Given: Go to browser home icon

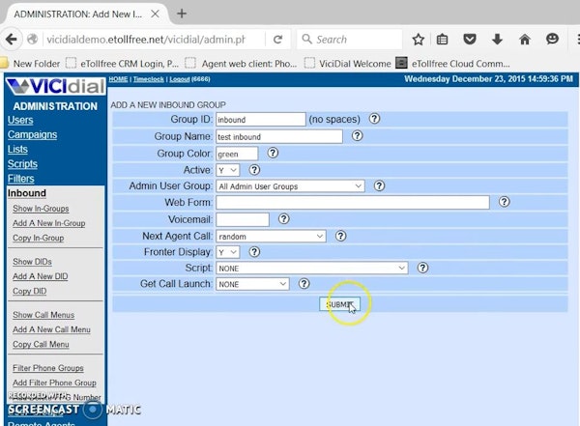Looking at the screenshot, I should 525,40.
